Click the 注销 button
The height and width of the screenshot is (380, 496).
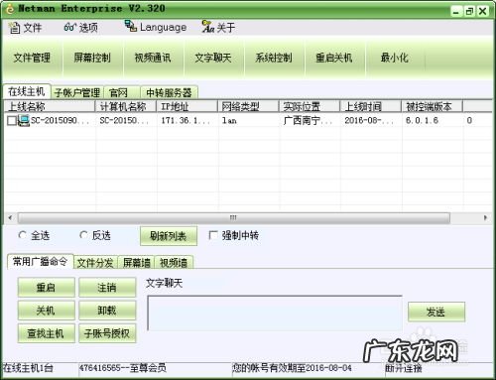pyautogui.click(x=107, y=287)
